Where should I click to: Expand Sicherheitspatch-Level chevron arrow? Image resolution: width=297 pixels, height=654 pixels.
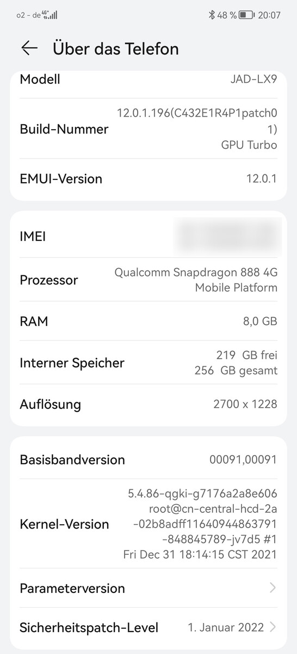273,627
